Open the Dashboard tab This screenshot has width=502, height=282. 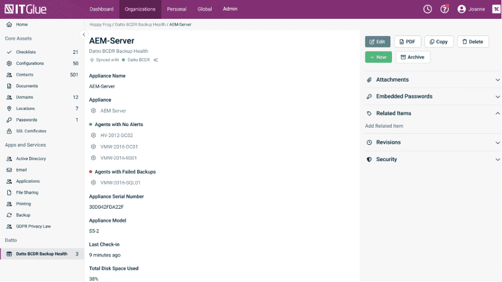[101, 9]
